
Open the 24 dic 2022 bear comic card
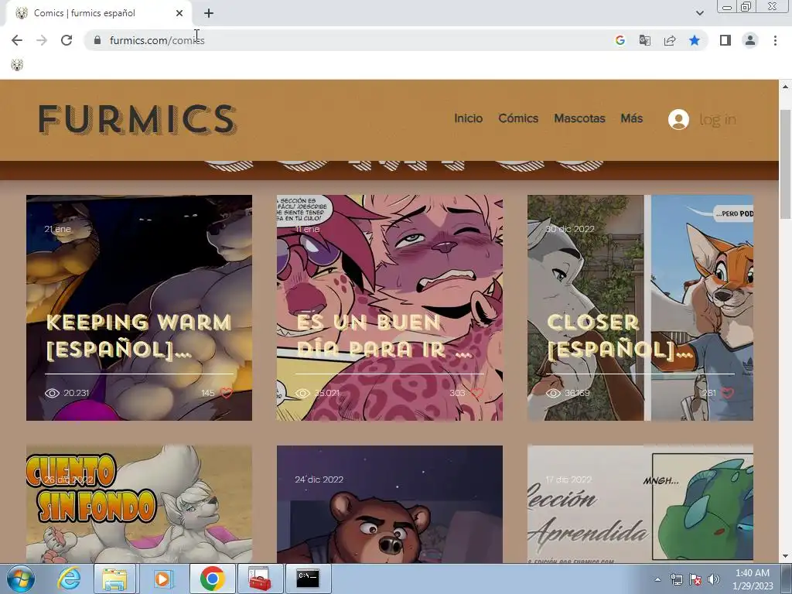pos(390,504)
